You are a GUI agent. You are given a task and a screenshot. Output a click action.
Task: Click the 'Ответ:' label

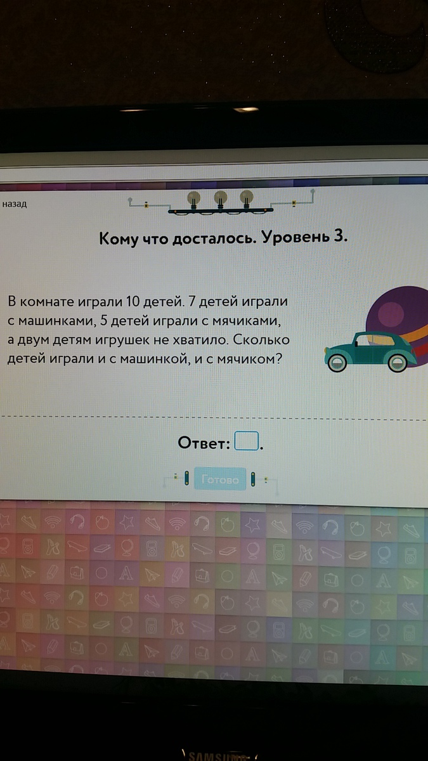click(204, 443)
